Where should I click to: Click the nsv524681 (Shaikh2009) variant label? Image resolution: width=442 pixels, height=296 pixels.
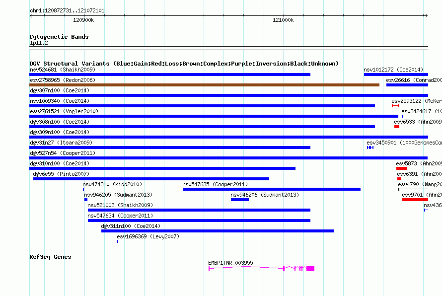click(x=63, y=70)
